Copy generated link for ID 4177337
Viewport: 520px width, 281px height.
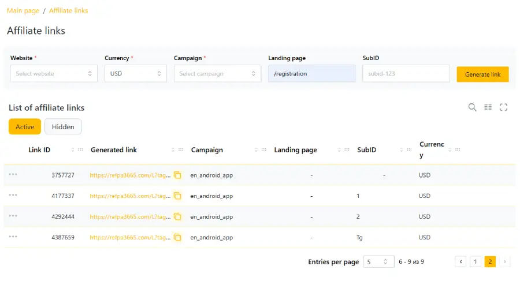[x=178, y=196]
